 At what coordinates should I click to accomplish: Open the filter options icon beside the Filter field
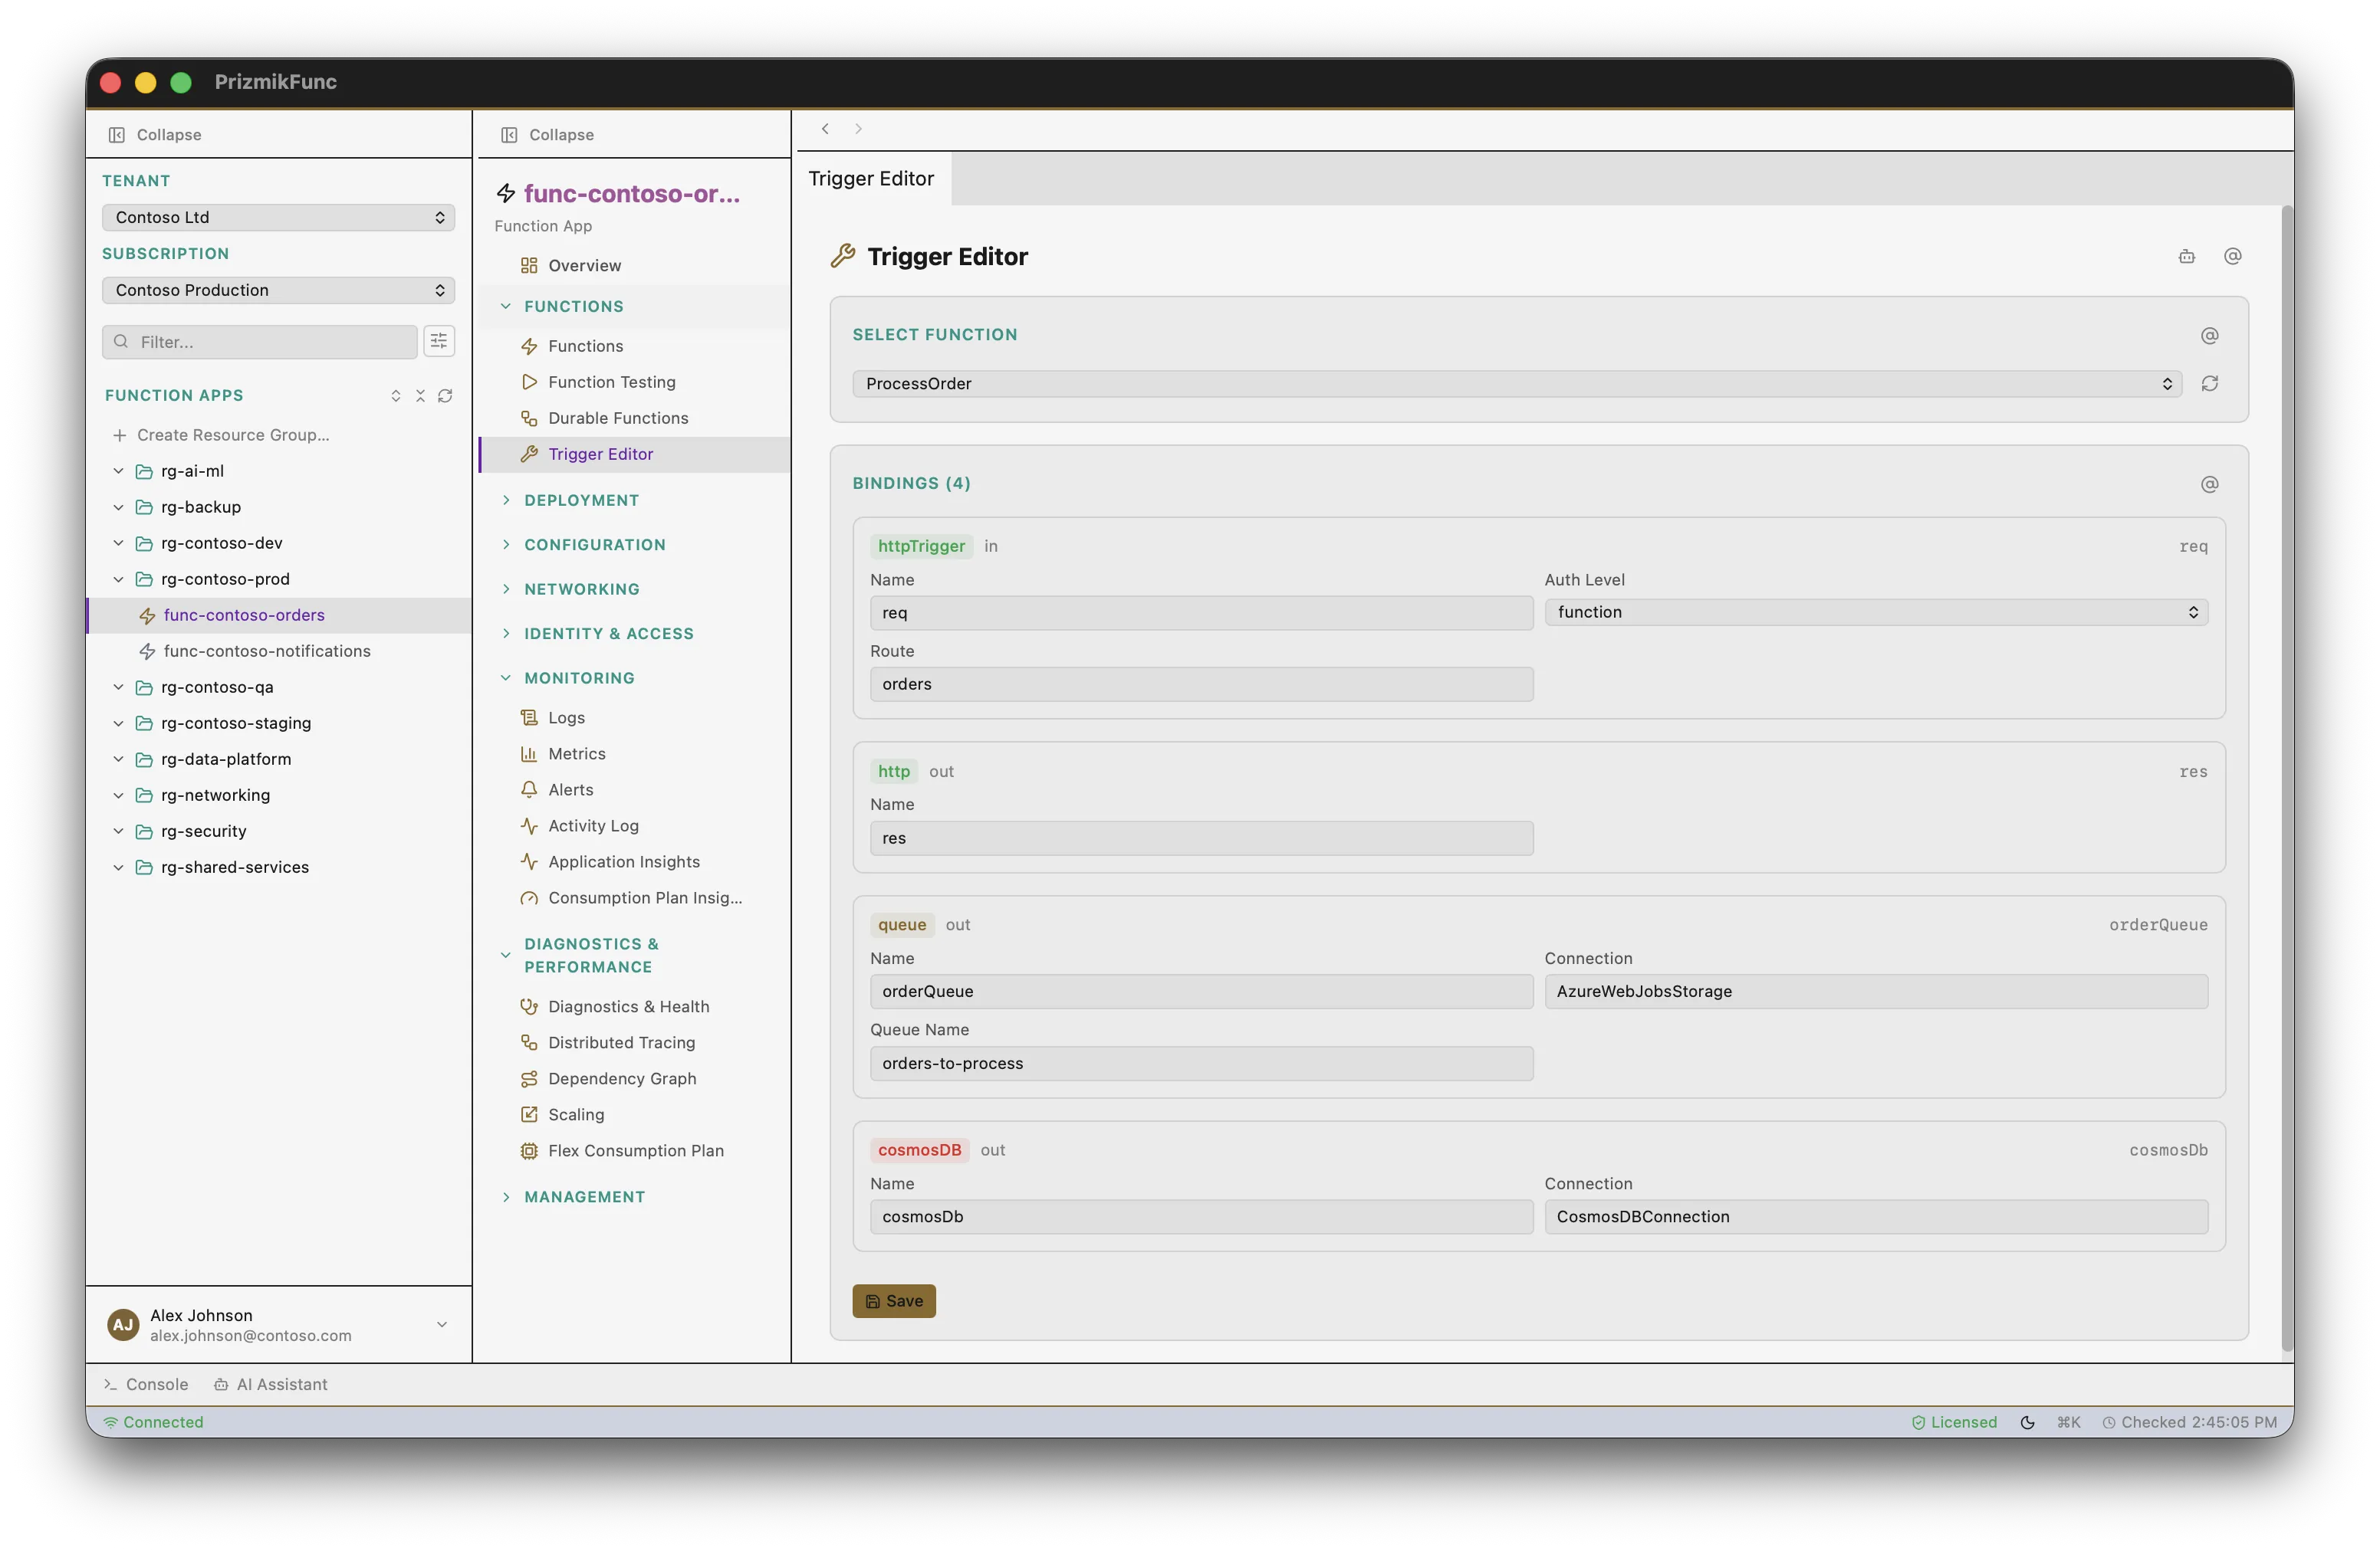(439, 341)
